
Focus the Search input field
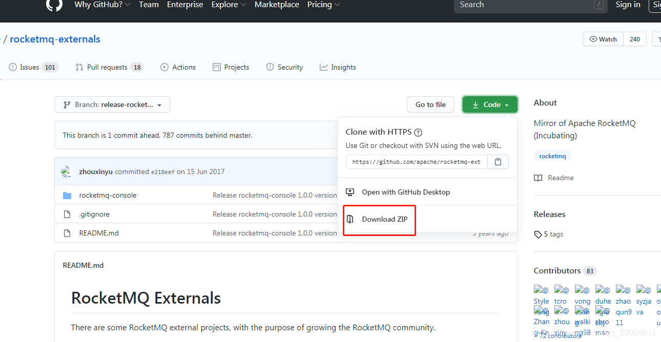(530, 5)
